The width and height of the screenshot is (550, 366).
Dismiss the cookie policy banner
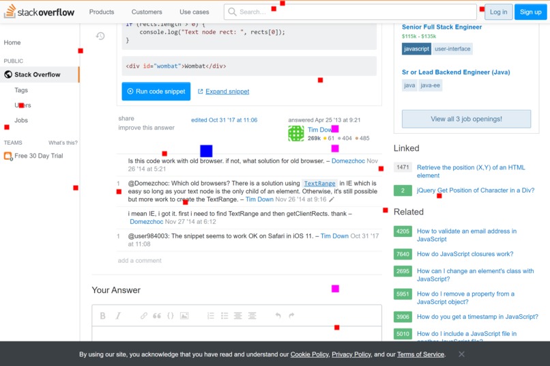(461, 354)
